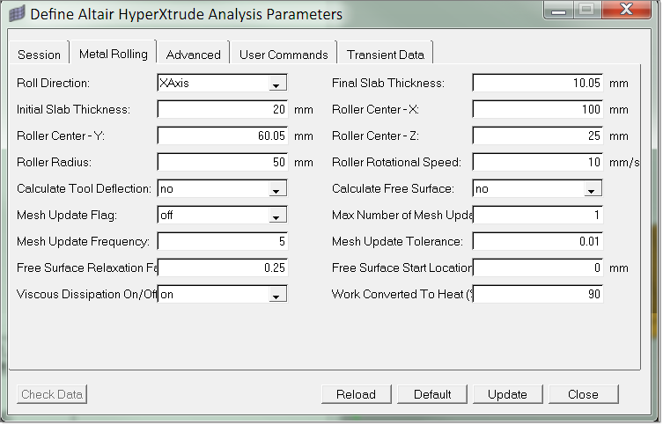The height and width of the screenshot is (425, 663).
Task: Click the Roller Radius input field
Action: coord(223,163)
